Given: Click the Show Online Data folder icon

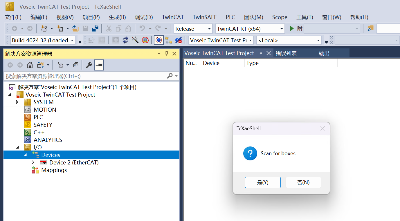Looking at the screenshot, I should click(x=169, y=40).
